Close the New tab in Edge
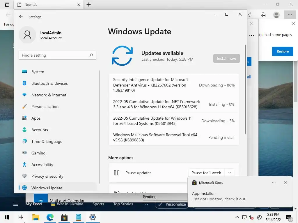This screenshot has height=223, width=298. 79,5
